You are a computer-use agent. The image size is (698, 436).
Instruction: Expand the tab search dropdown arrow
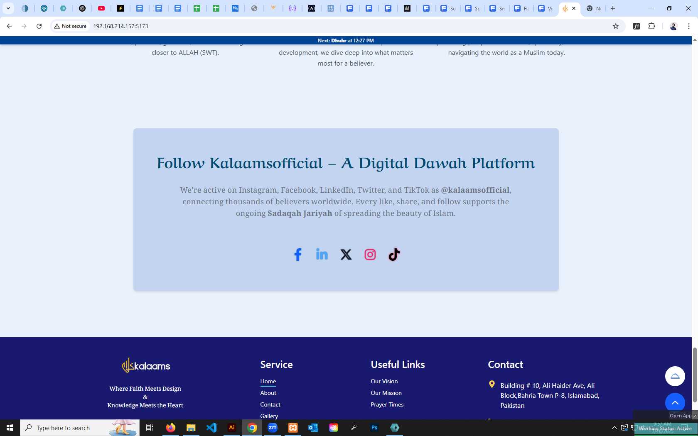click(8, 8)
